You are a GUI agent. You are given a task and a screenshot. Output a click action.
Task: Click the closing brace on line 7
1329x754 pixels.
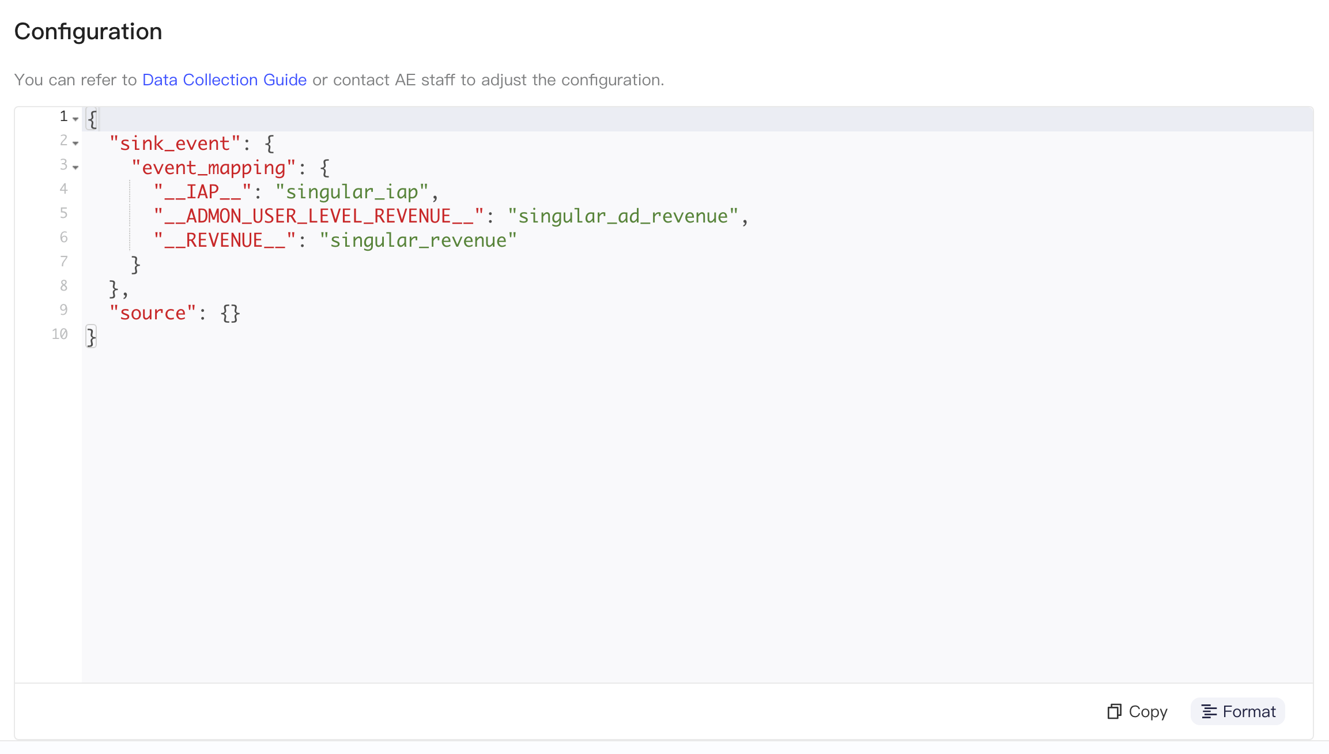coord(135,265)
